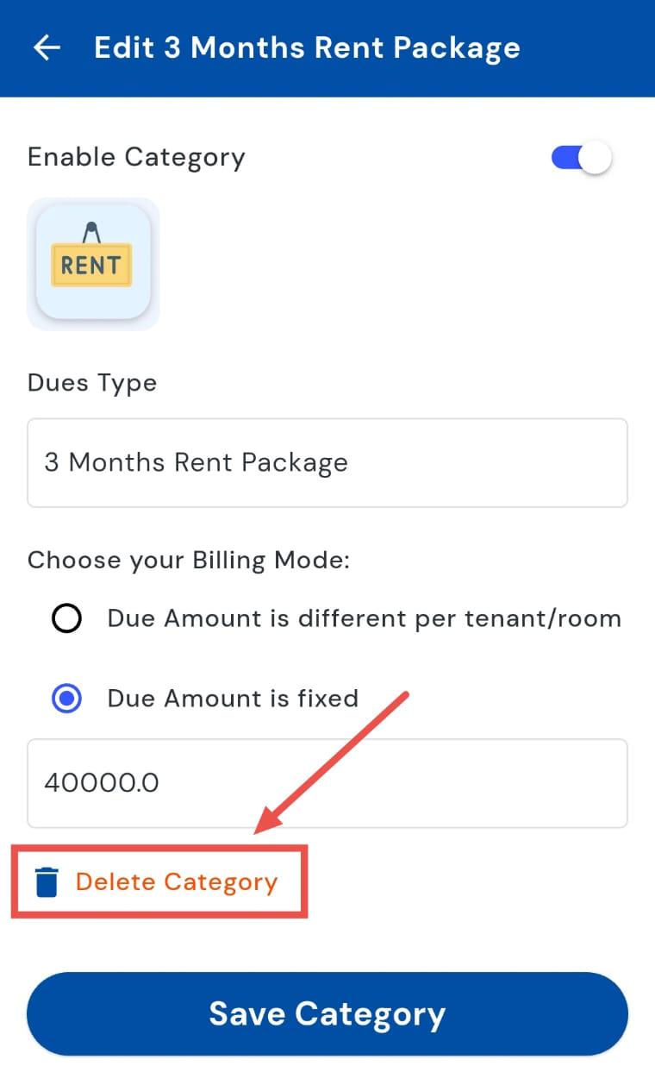Click the orange "Delete Category" text link
The height and width of the screenshot is (1066, 655).
177,882
